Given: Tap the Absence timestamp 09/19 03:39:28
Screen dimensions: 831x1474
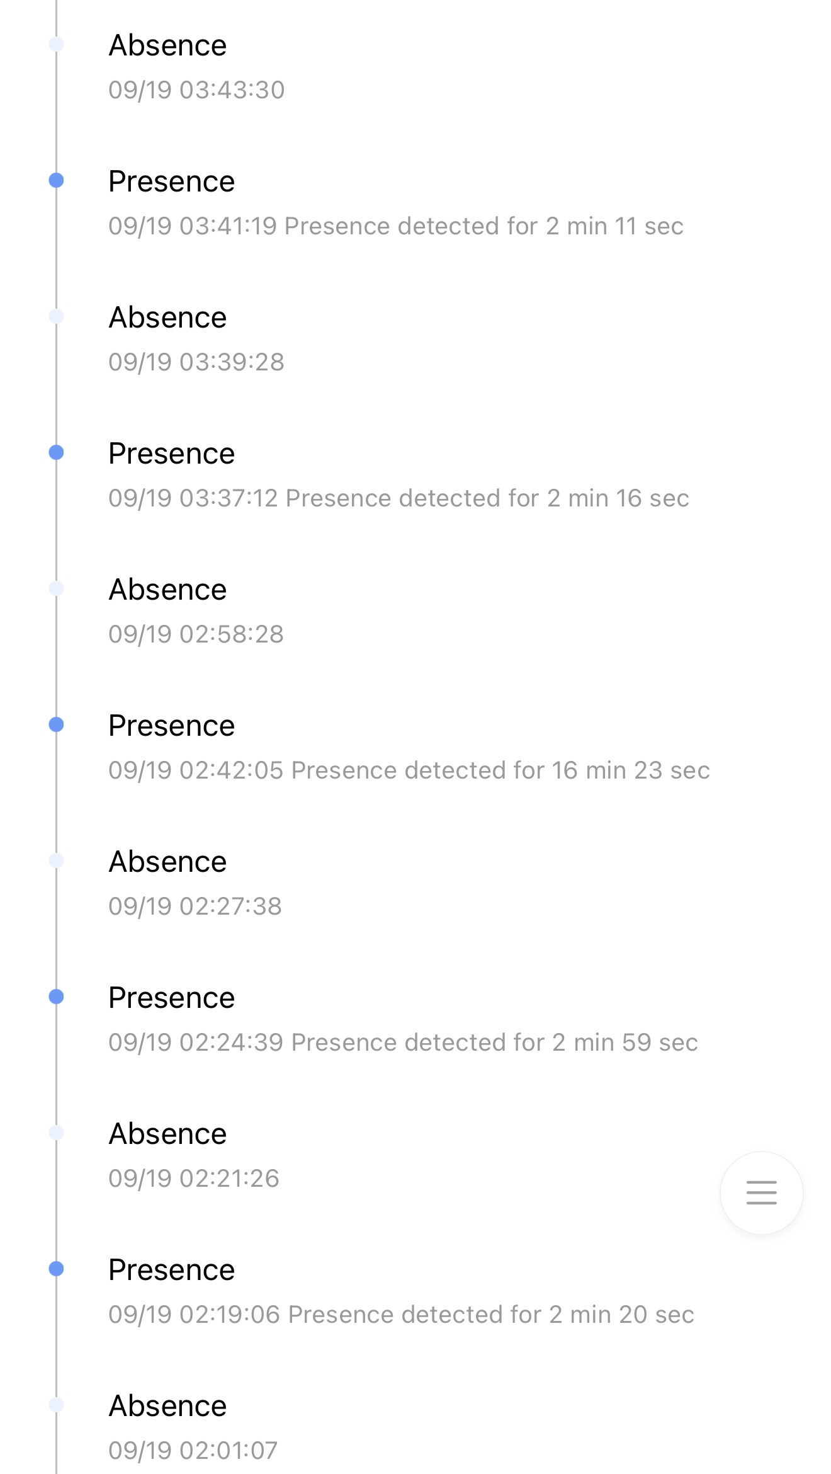Looking at the screenshot, I should (196, 362).
